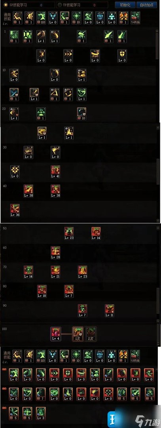Select the red skill icon at Lv 41
Screen dimensions: 161x428
55,172
